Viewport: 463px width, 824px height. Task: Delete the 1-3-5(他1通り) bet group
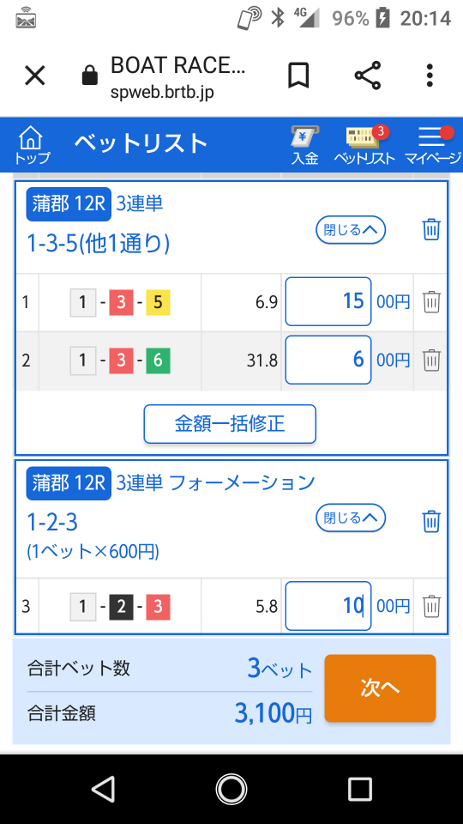point(431,230)
